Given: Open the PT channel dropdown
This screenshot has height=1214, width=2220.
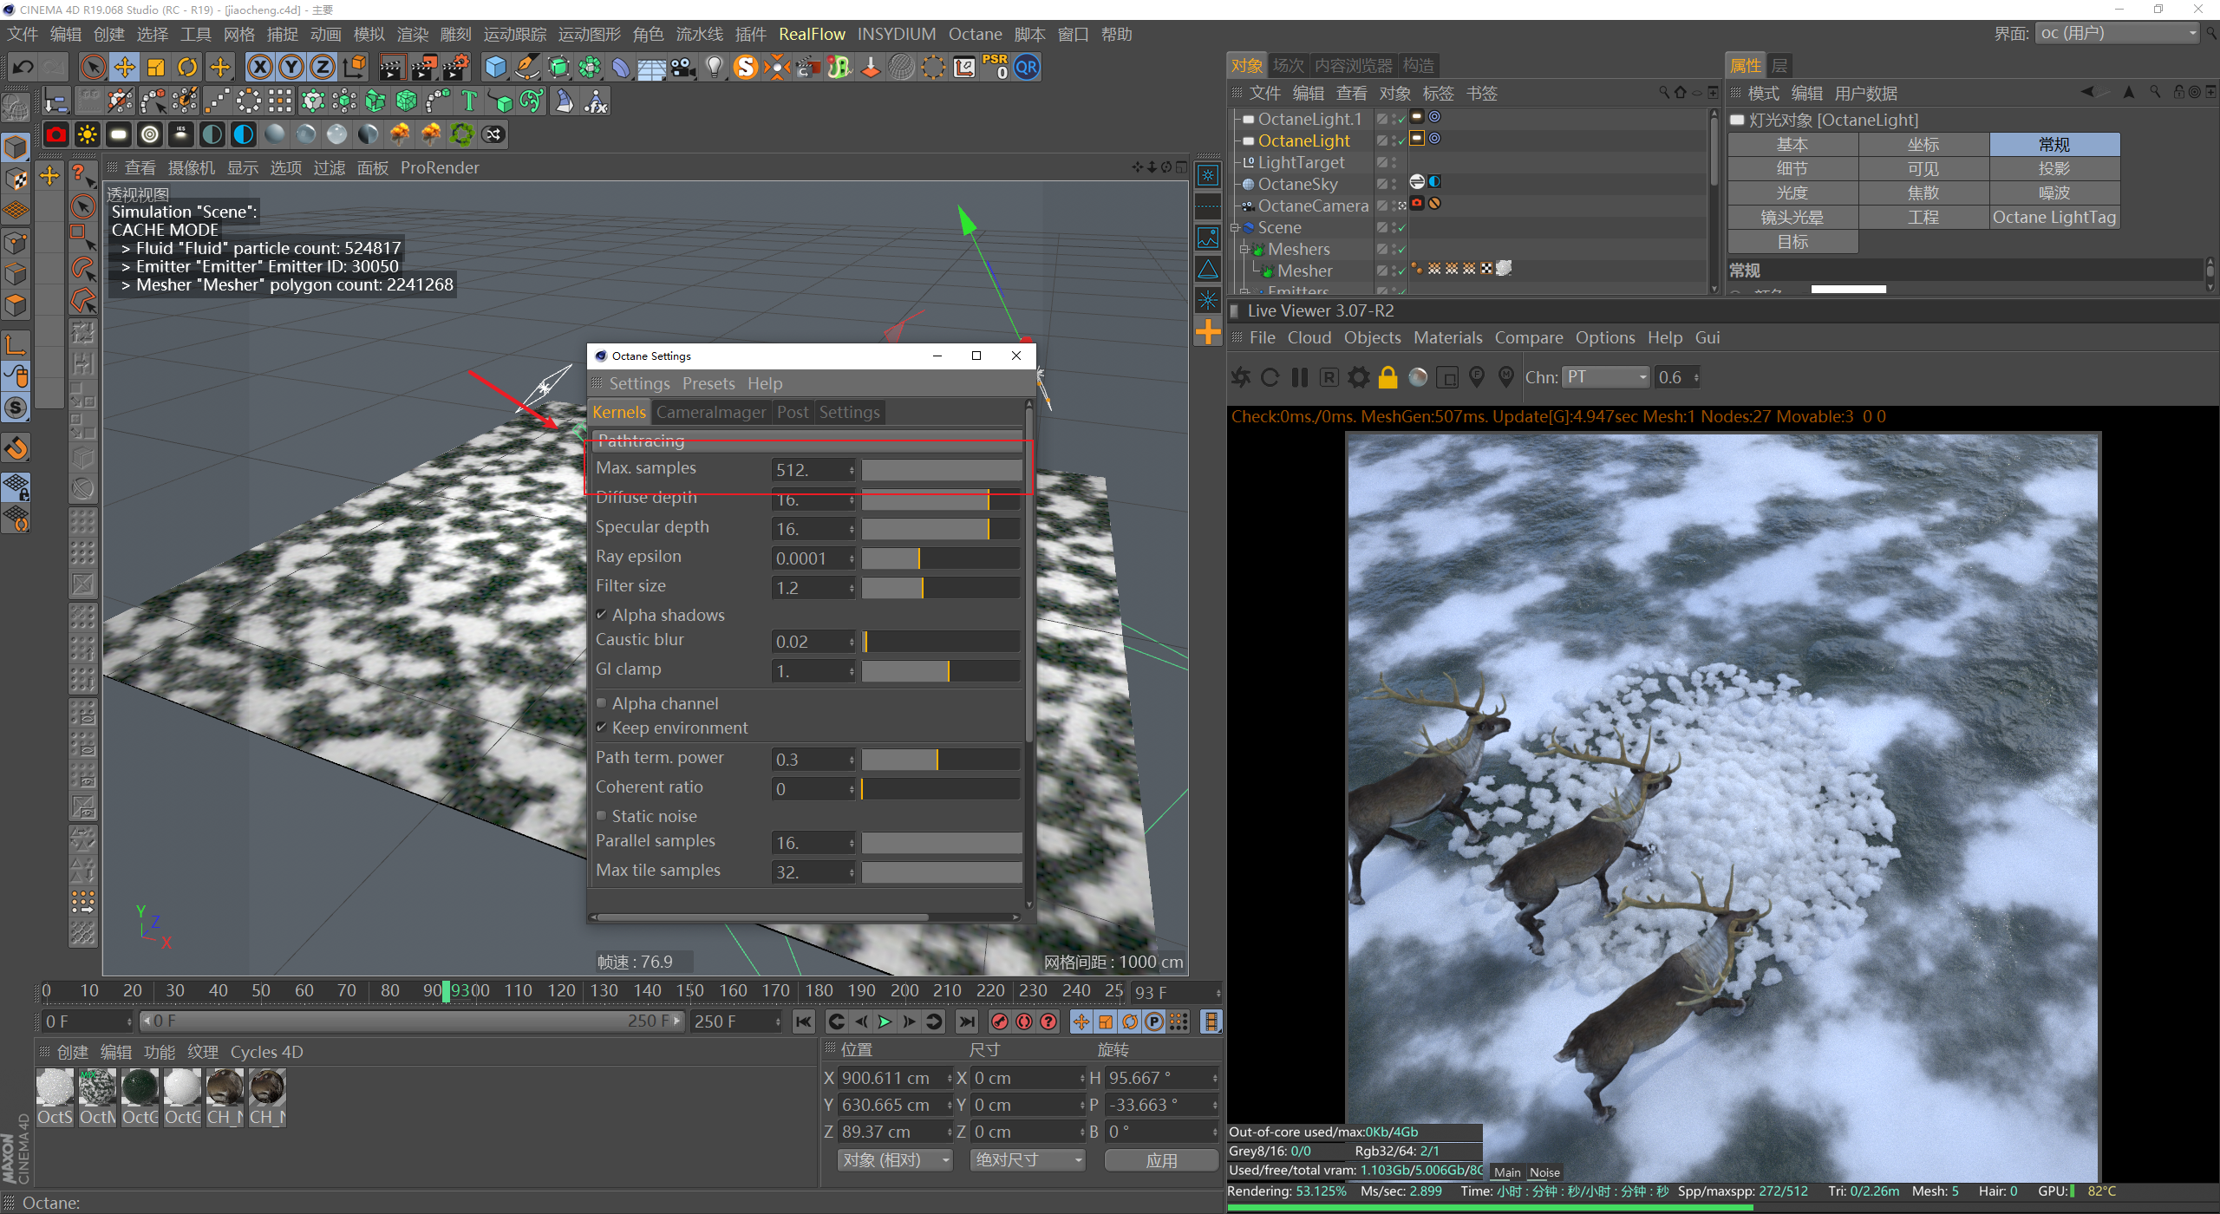Looking at the screenshot, I should [x=1606, y=377].
